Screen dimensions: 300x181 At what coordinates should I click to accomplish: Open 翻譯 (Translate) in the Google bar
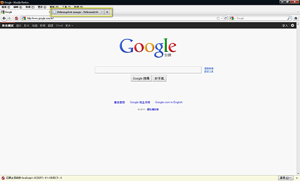click(50, 25)
